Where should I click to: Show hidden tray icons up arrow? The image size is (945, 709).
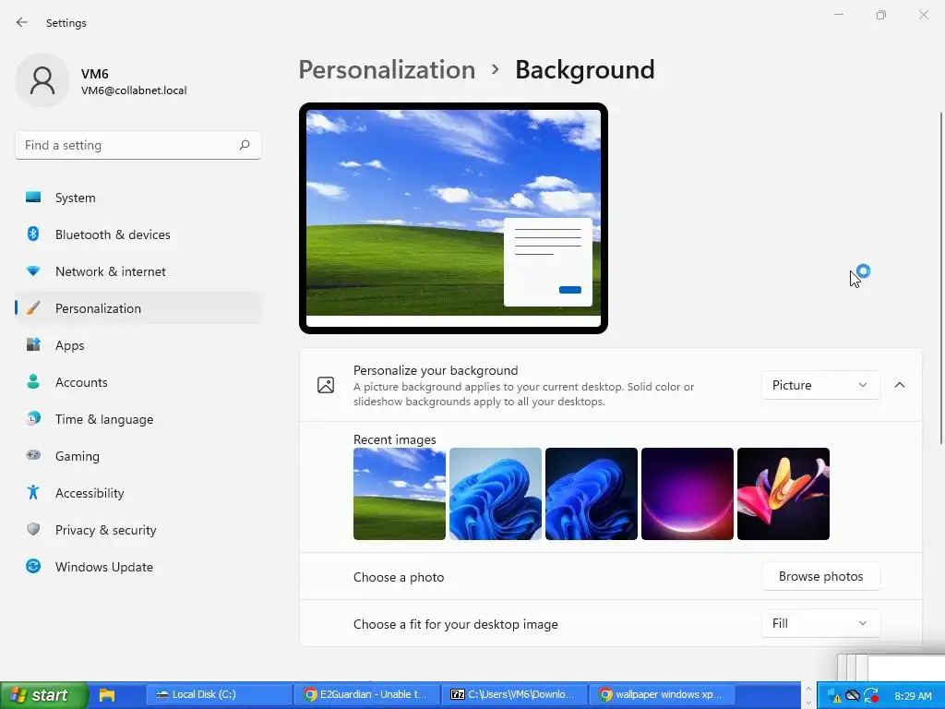click(808, 689)
